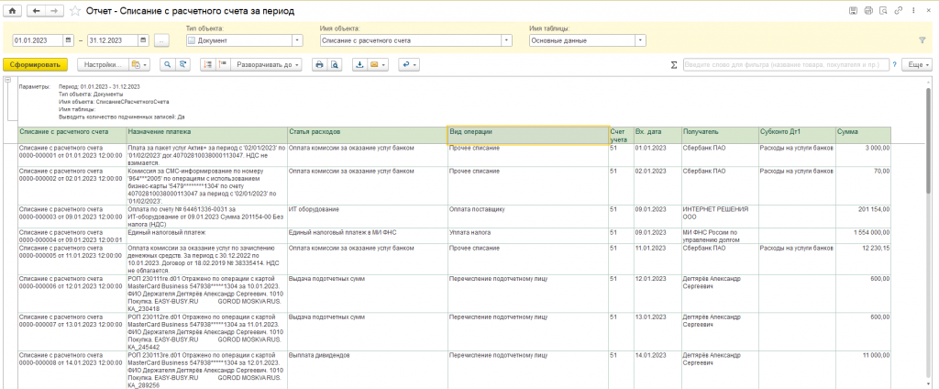Click the Имя объекта input field
The height and width of the screenshot is (389, 939).
tap(411, 40)
